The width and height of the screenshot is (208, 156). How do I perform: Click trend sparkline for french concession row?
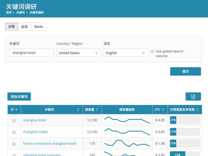click(127, 143)
